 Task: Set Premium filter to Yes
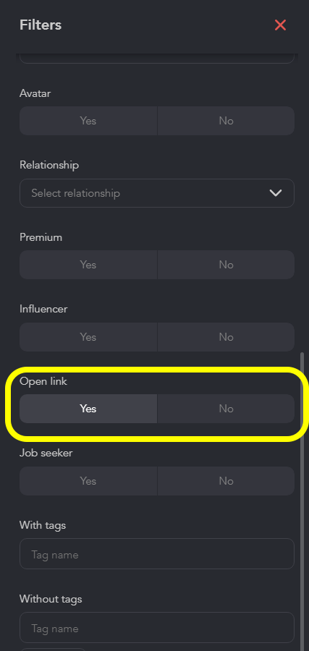[x=88, y=265]
